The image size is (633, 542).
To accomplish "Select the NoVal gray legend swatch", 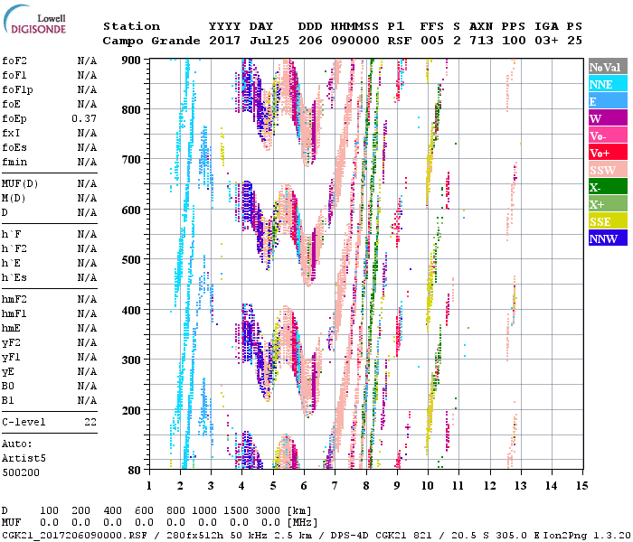I will 607,67.
